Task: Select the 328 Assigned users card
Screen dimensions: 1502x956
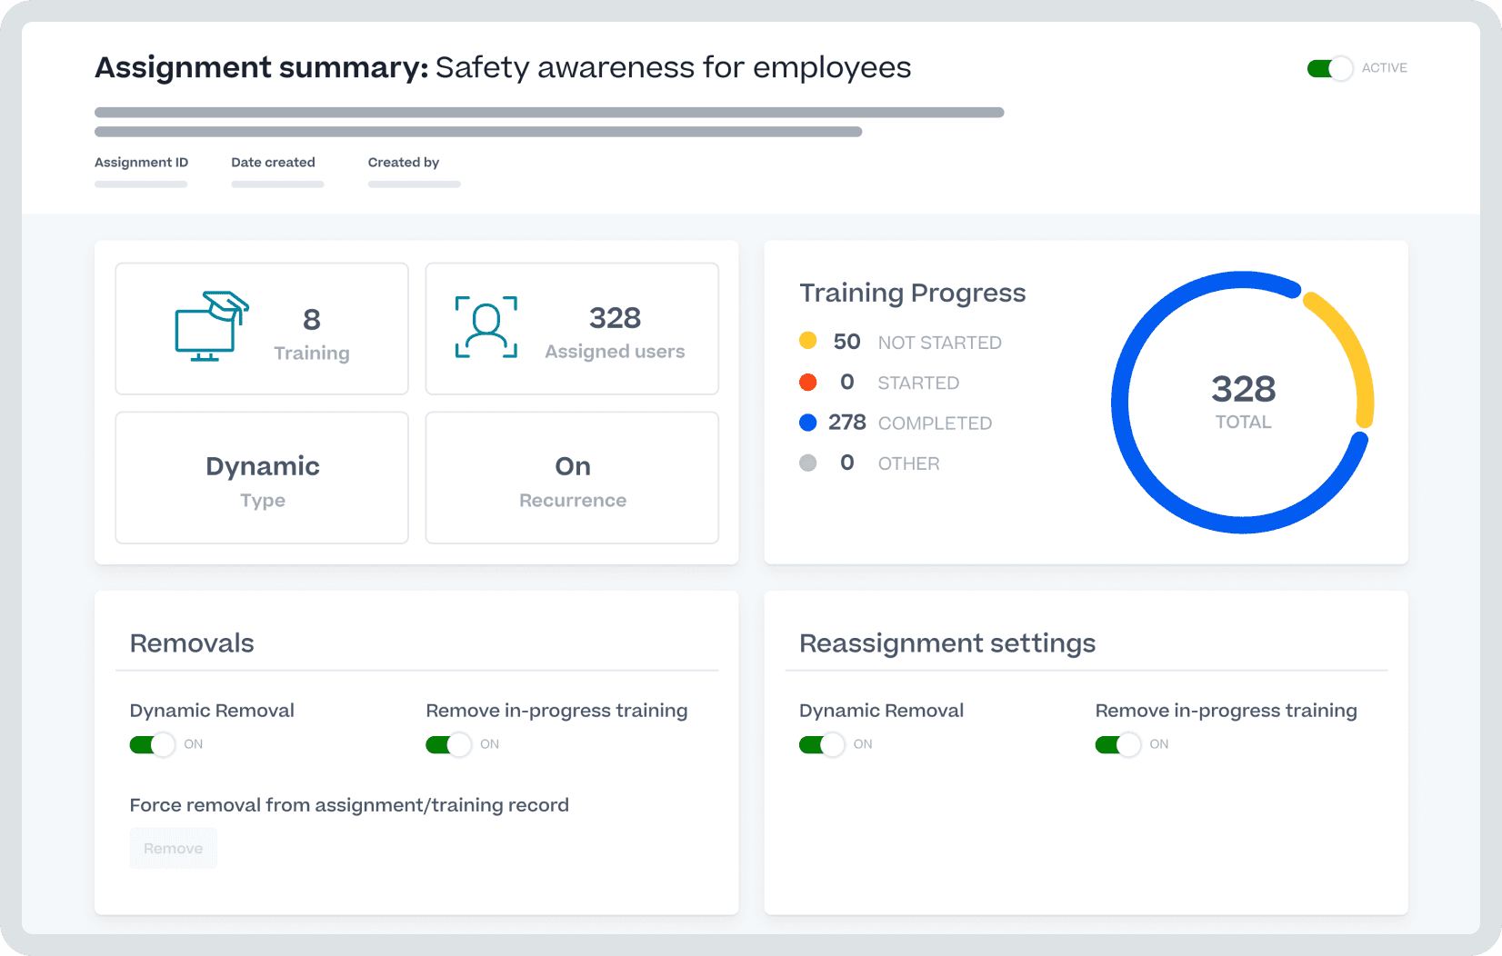Action: click(x=572, y=328)
